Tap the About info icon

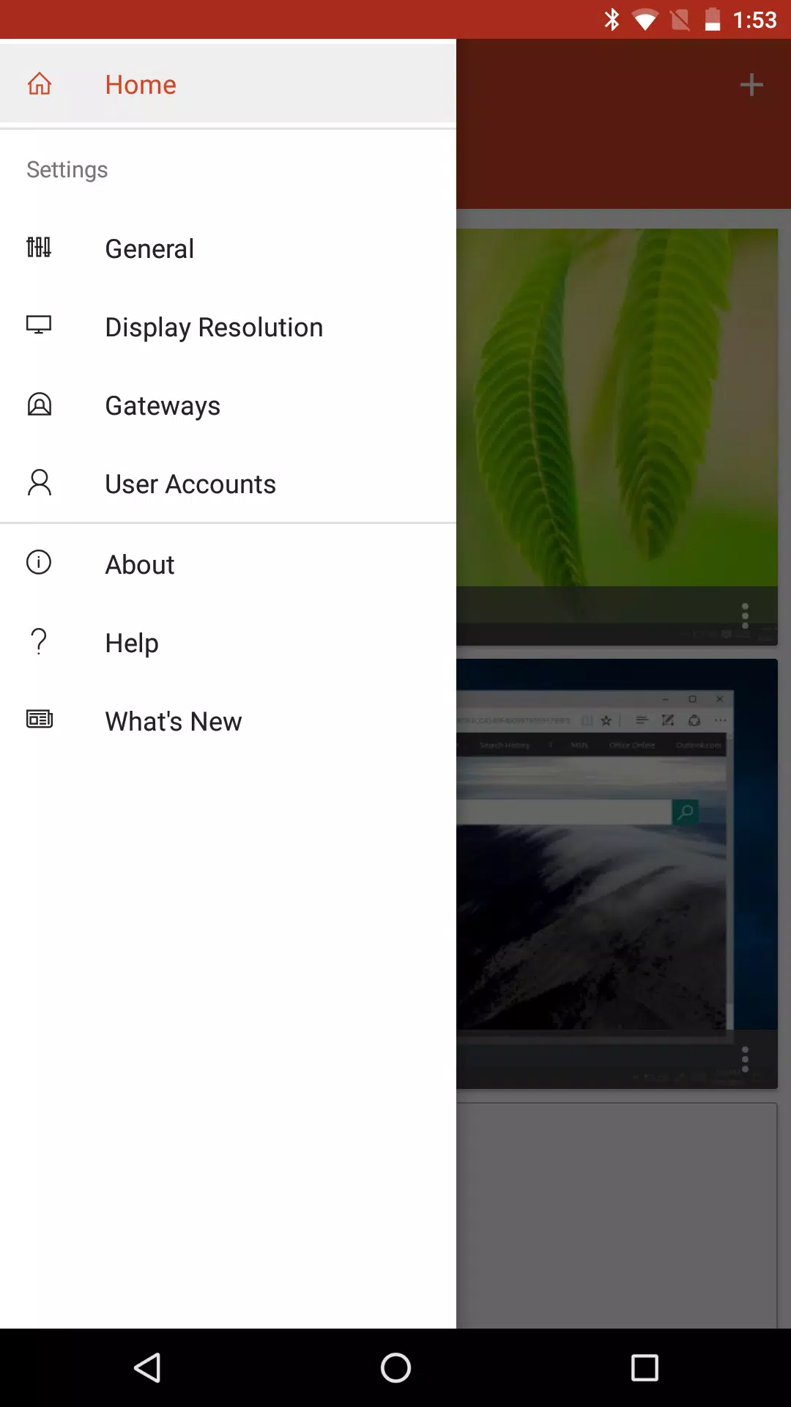click(39, 563)
